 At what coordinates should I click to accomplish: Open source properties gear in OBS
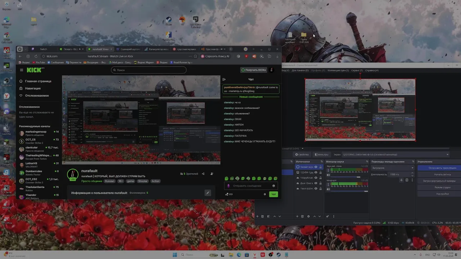pyautogui.click(x=308, y=216)
